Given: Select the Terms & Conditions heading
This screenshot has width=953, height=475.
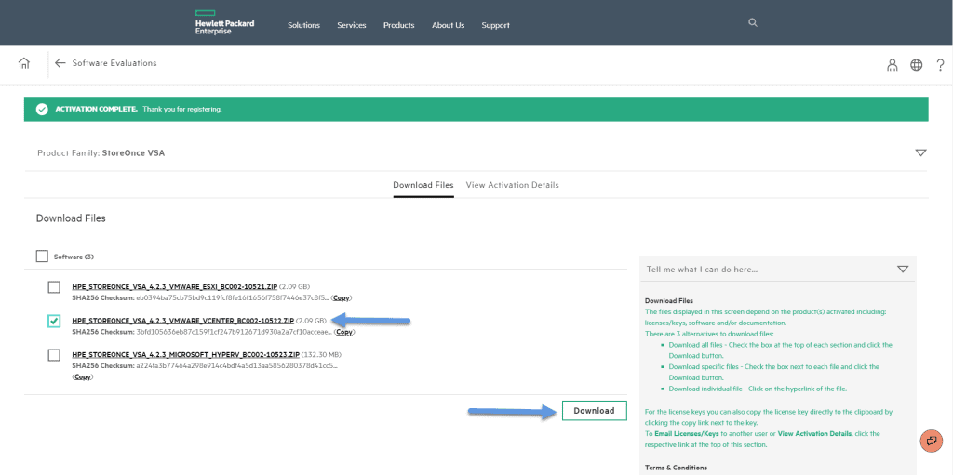Looking at the screenshot, I should pos(676,468).
